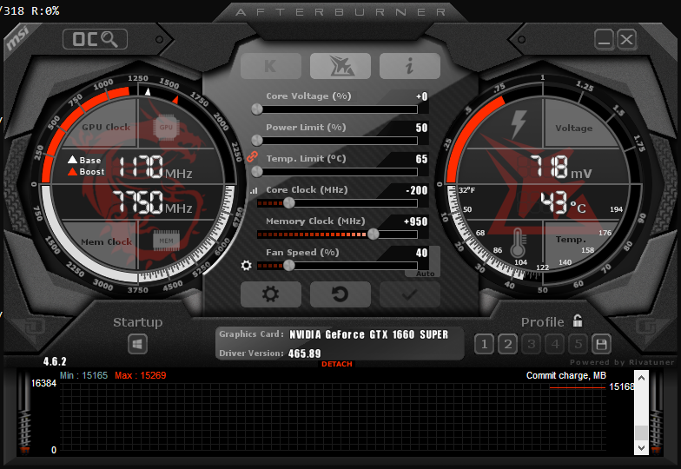The image size is (681, 469).
Task: Click the MEM chip icon in gauge
Action: pyautogui.click(x=166, y=241)
